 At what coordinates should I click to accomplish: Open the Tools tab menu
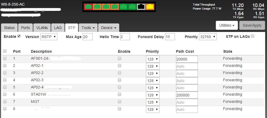pos(88,28)
